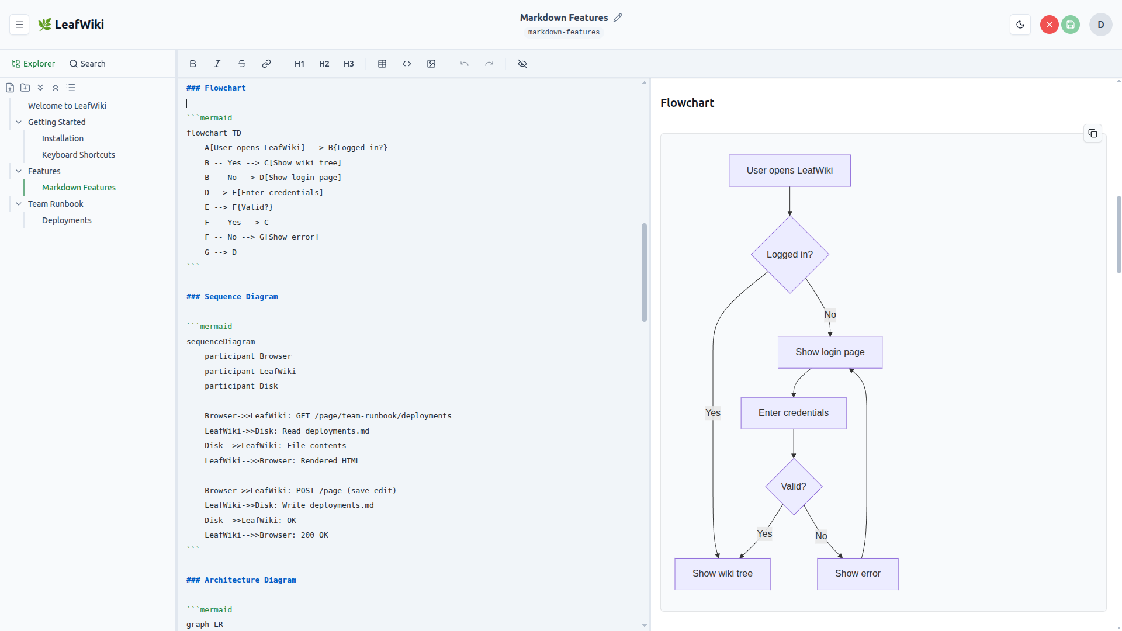Insert a table from the toolbar
The width and height of the screenshot is (1122, 631).
(x=382, y=64)
